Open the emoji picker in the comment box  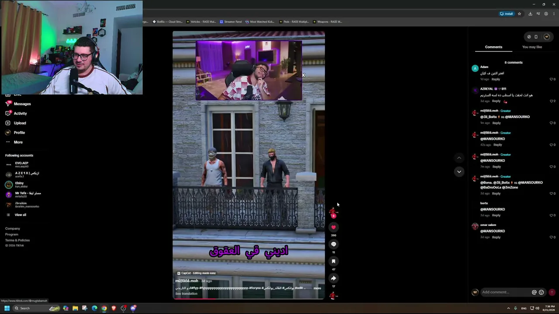(x=542, y=292)
